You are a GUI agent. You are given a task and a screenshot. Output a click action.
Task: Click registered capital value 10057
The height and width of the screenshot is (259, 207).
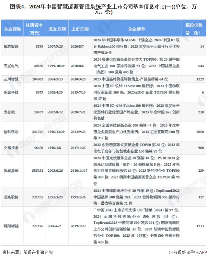tap(39, 112)
